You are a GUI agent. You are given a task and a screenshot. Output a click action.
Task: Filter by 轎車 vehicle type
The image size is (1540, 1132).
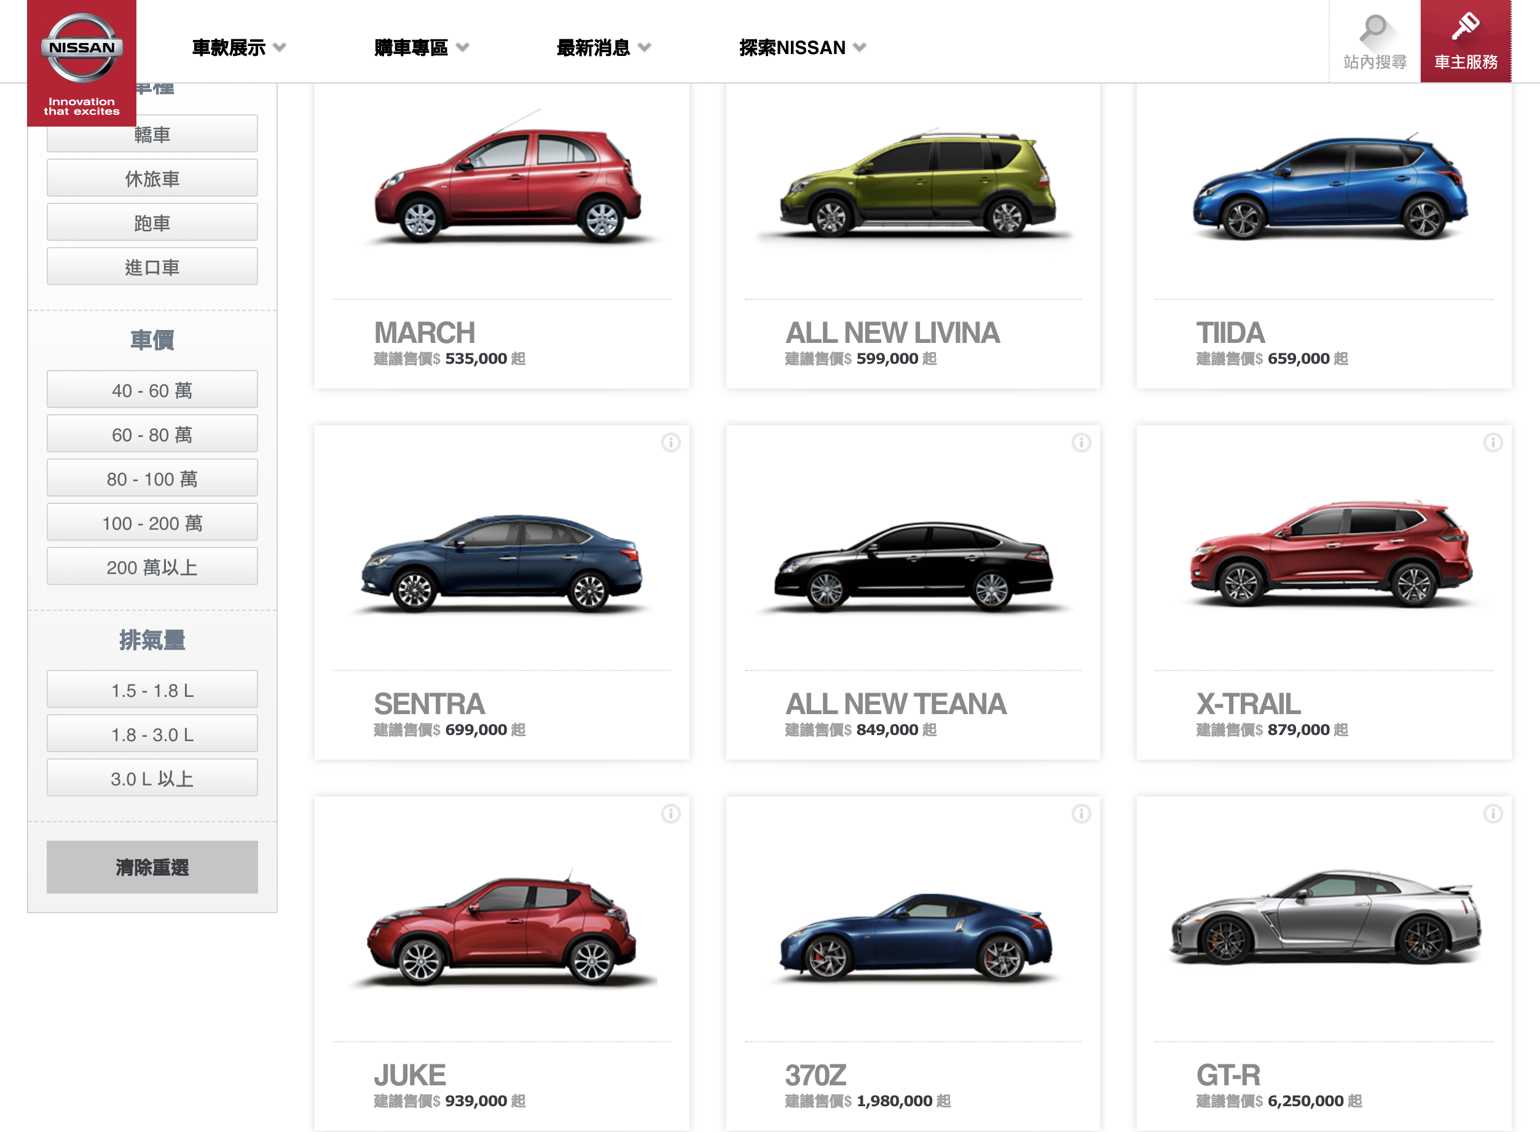click(152, 133)
